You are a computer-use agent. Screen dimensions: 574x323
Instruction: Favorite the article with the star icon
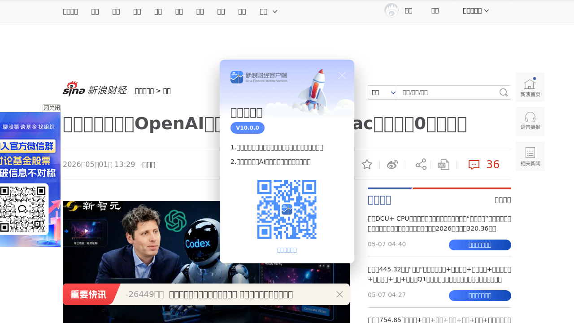click(x=367, y=165)
